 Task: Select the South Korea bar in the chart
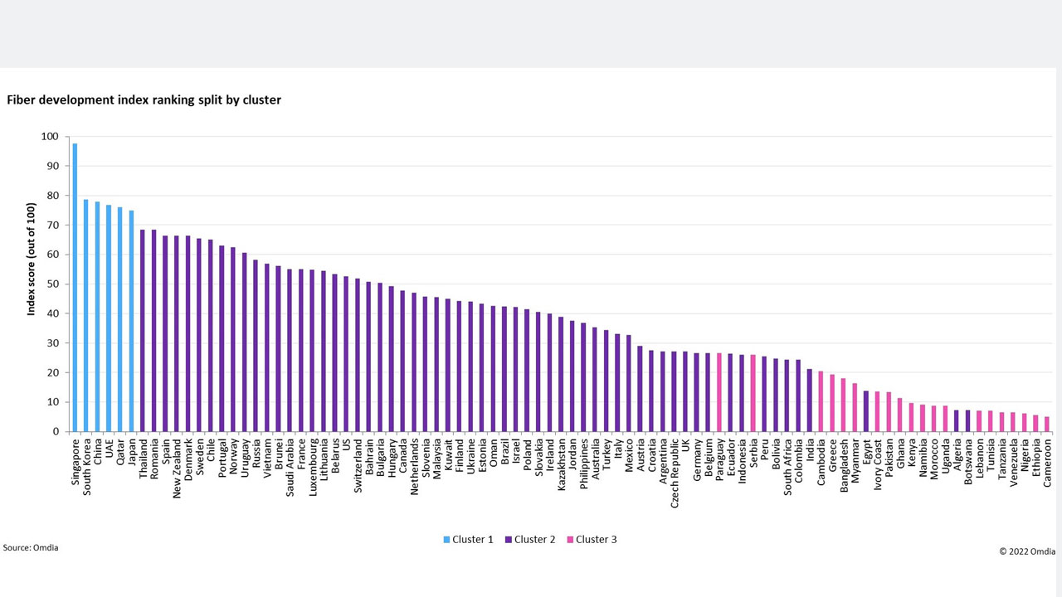pos(85,315)
